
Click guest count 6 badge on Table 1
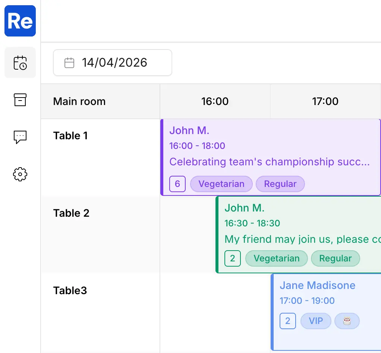pos(177,184)
